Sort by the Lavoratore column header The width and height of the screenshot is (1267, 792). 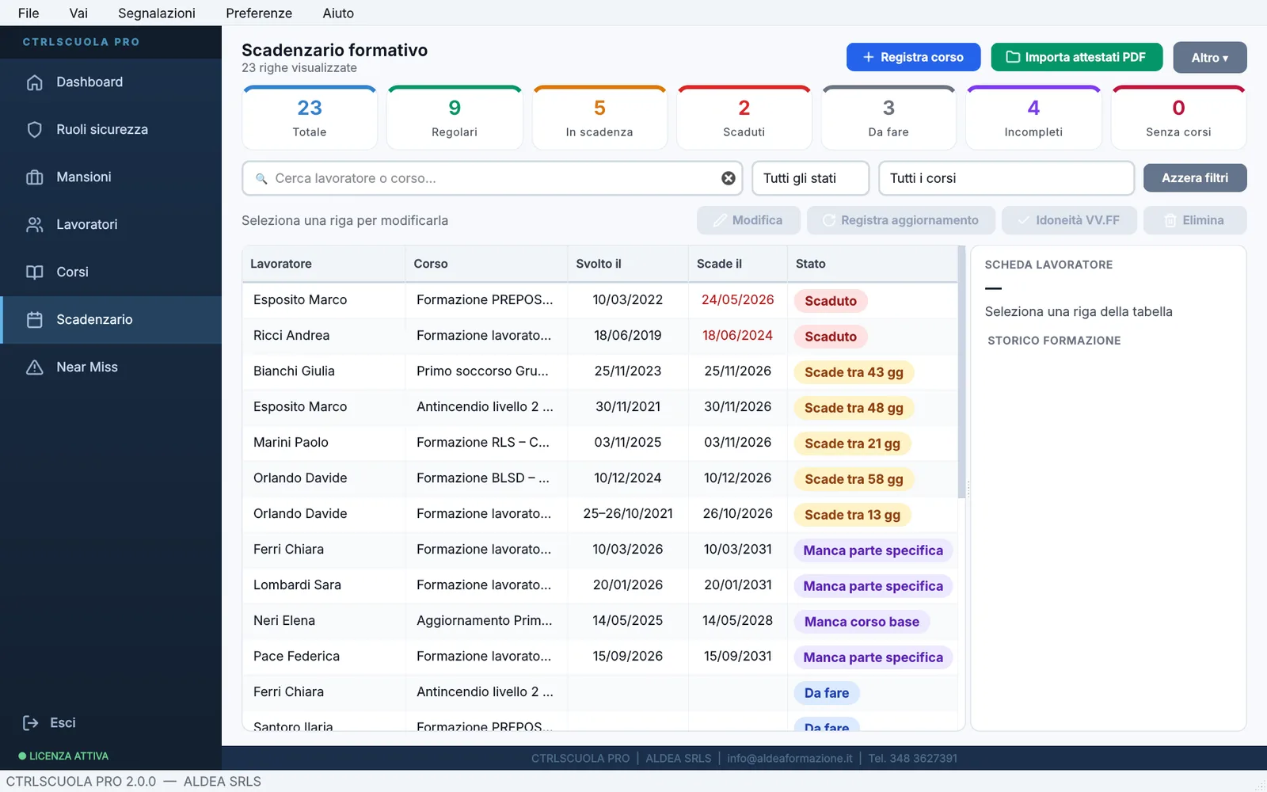click(x=324, y=264)
